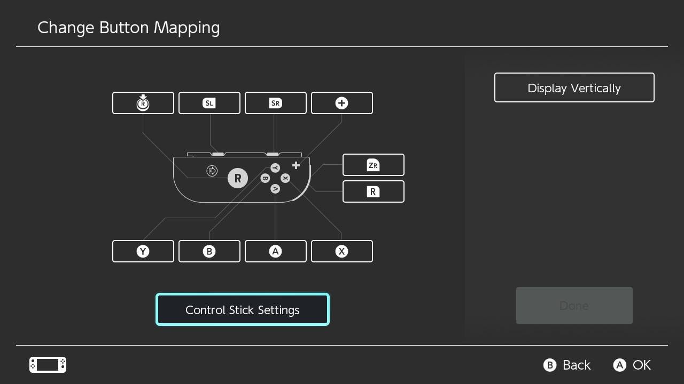684x384 pixels.
Task: Select the Plus symbol on the controller diagram
Action: (296, 165)
